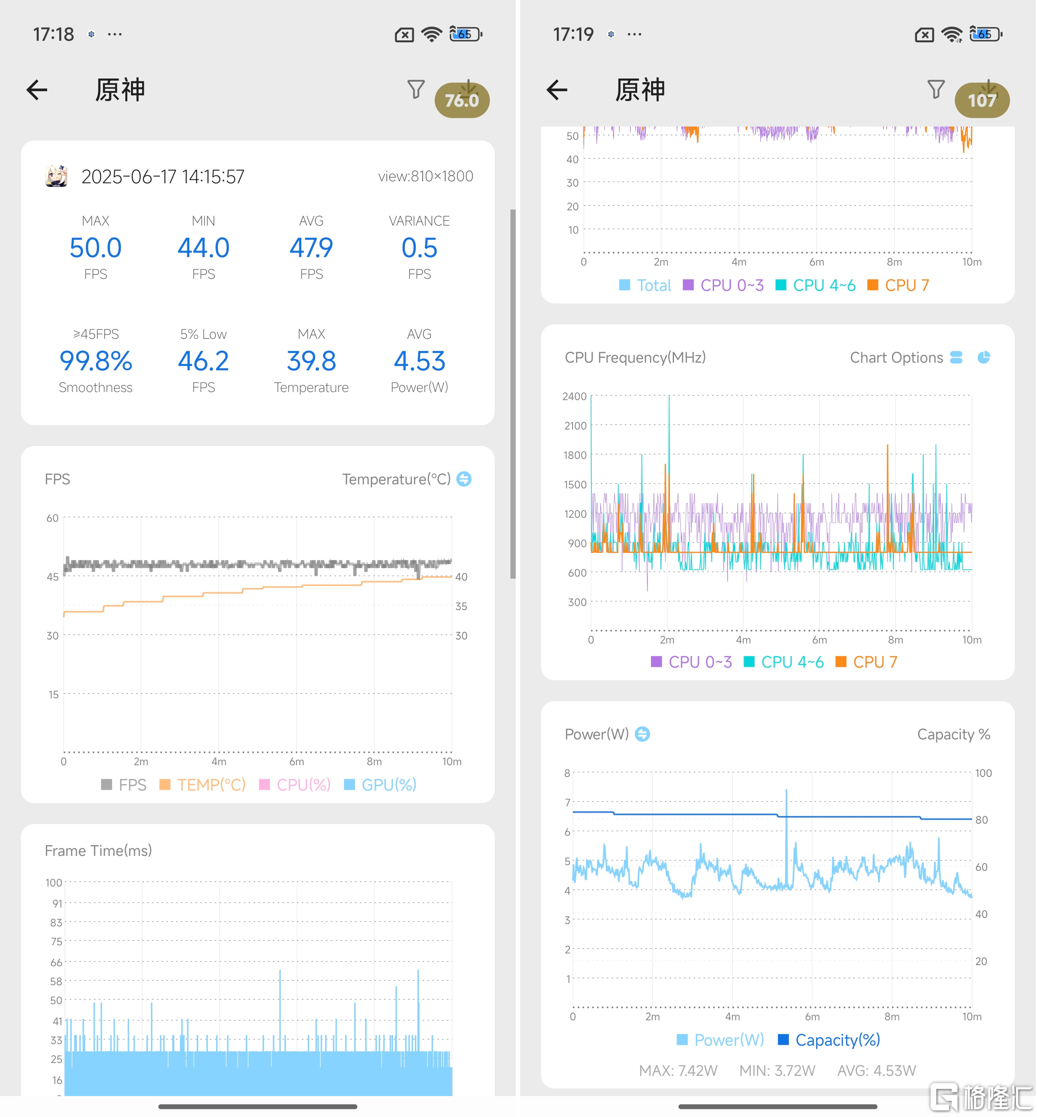Screen dimensions: 1037x1117
Task: Tap the vertical scrollbar on the 17:18 screen
Action: [512, 394]
